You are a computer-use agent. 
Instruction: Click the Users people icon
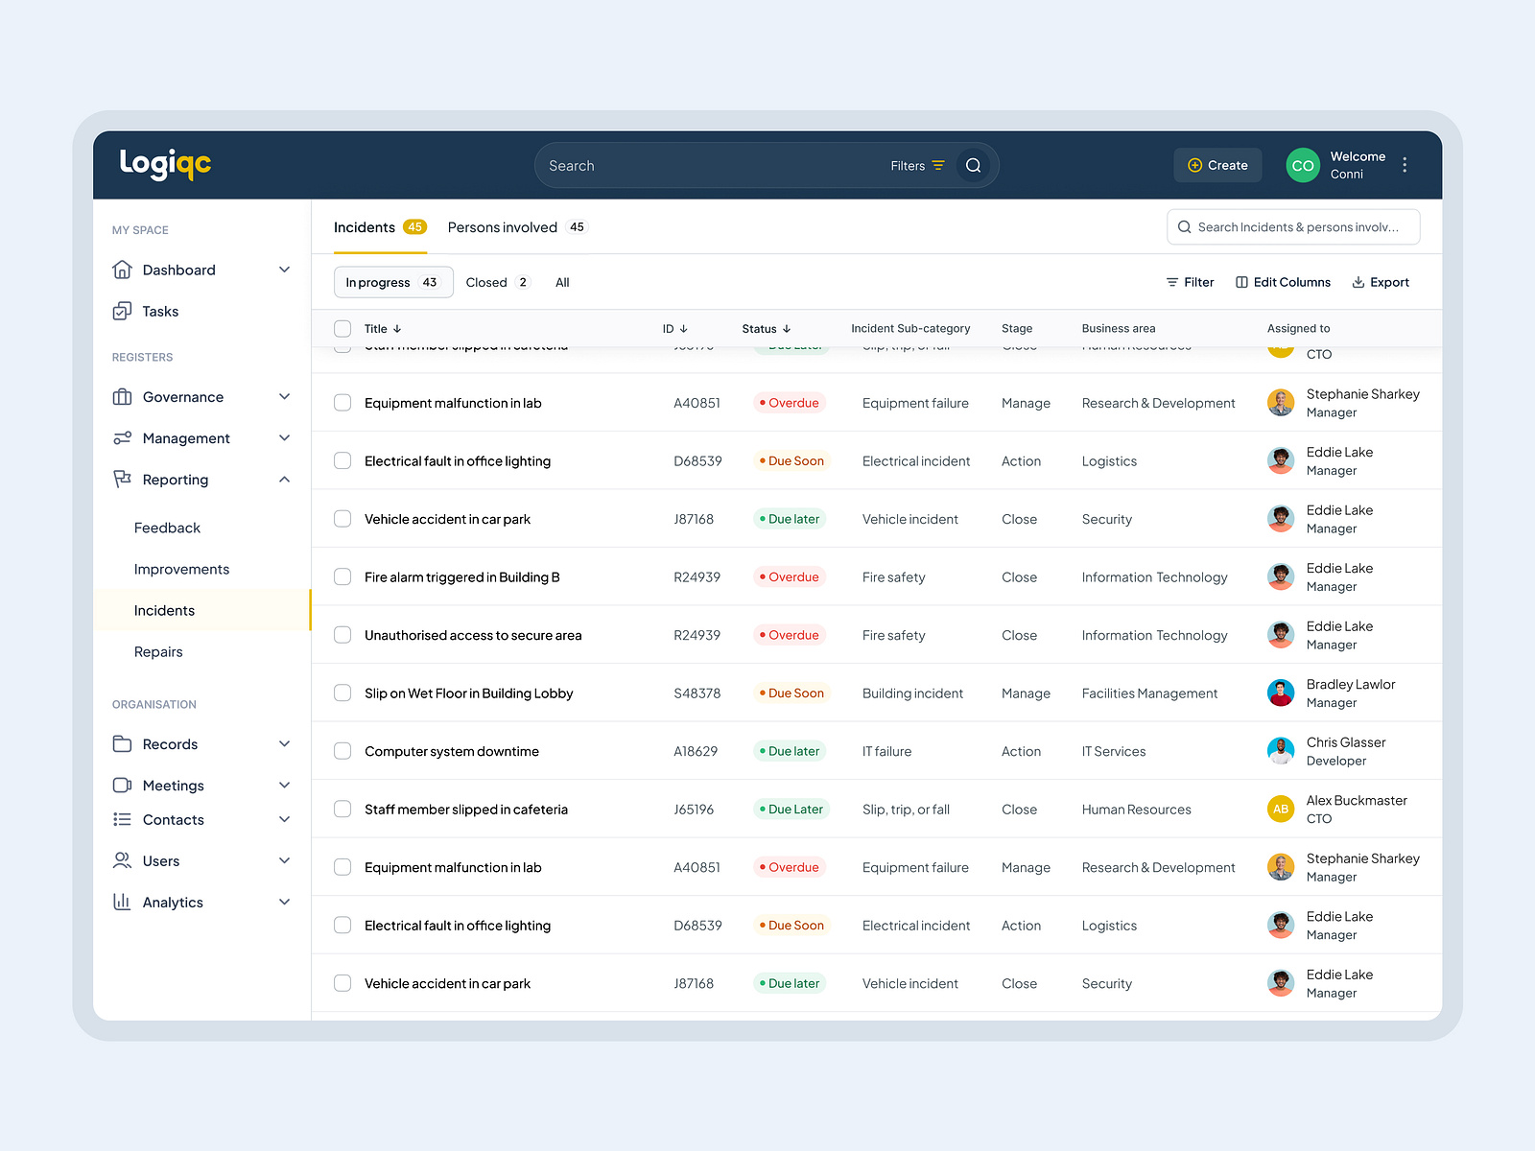coord(122,860)
